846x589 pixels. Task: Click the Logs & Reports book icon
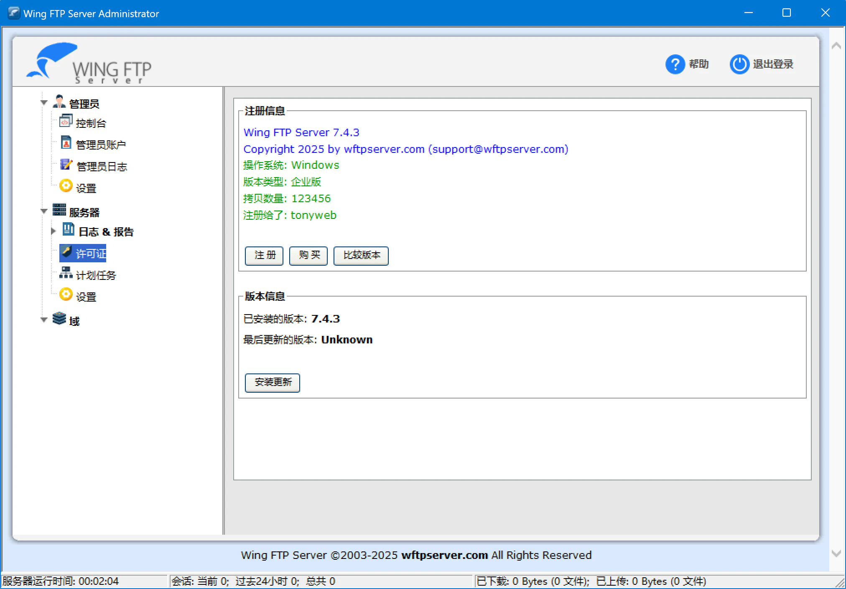68,229
